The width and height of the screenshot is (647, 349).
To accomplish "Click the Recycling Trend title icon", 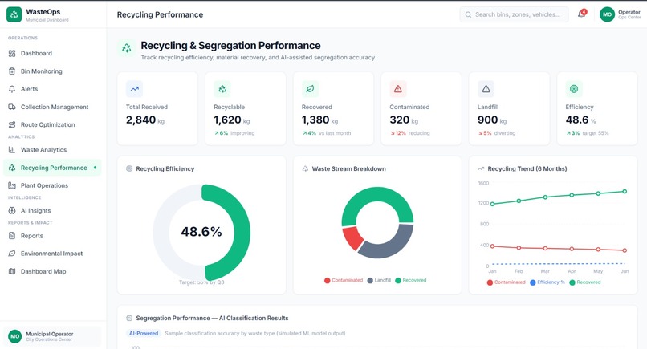I will [x=481, y=168].
